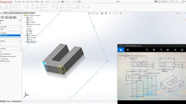
Task: Click the collection image icon in Photos
Action: click(121, 50)
